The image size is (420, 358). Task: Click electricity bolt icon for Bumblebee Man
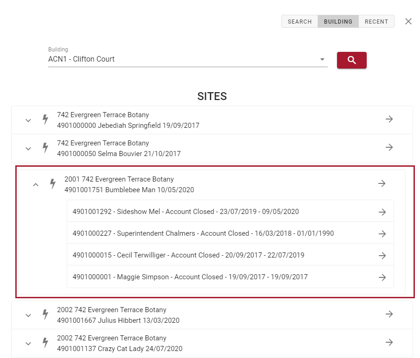point(53,184)
